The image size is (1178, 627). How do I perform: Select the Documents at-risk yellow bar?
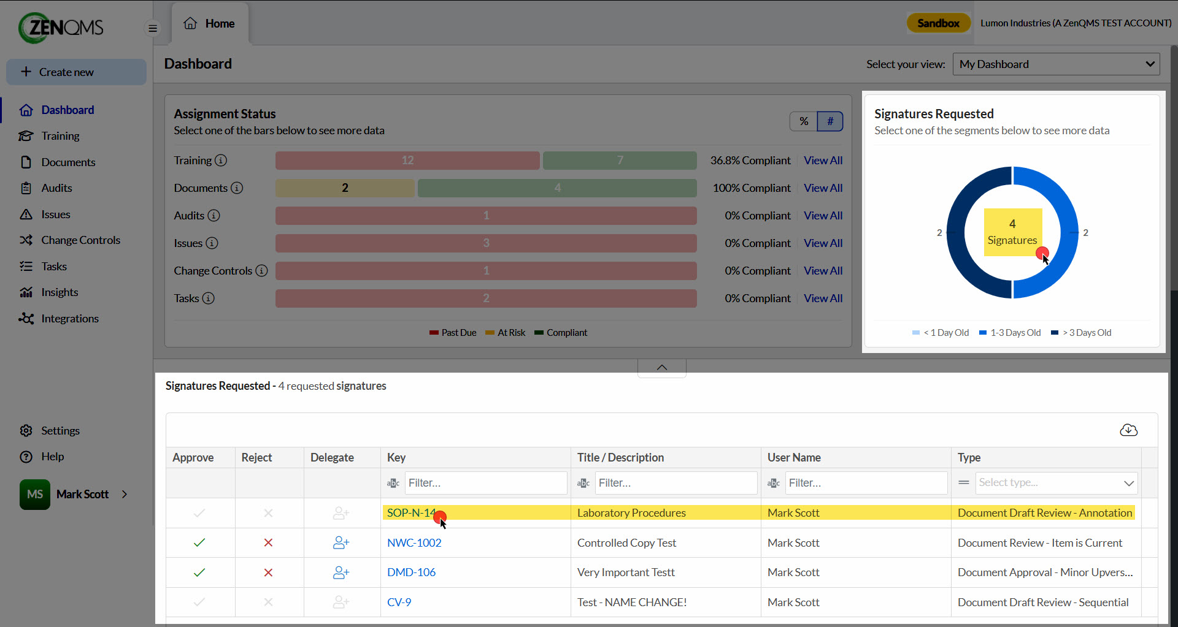[x=345, y=188]
